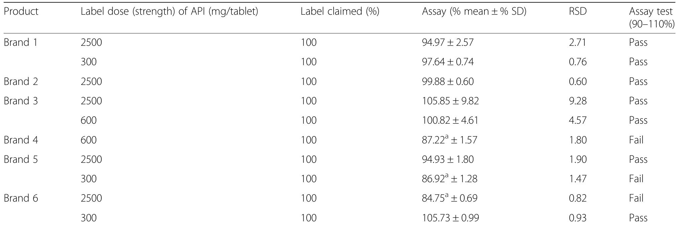The height and width of the screenshot is (228, 676).
Task: Select the assay value 105.73 ± 0.99
Action: [x=450, y=218]
